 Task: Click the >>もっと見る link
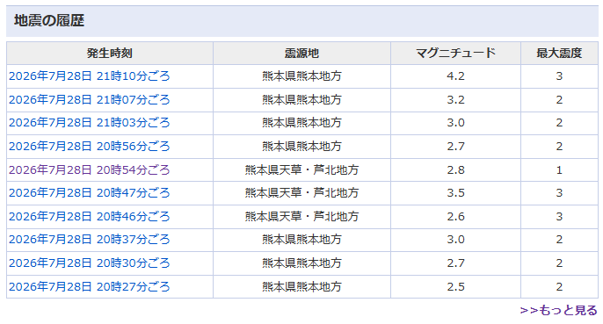(x=558, y=310)
